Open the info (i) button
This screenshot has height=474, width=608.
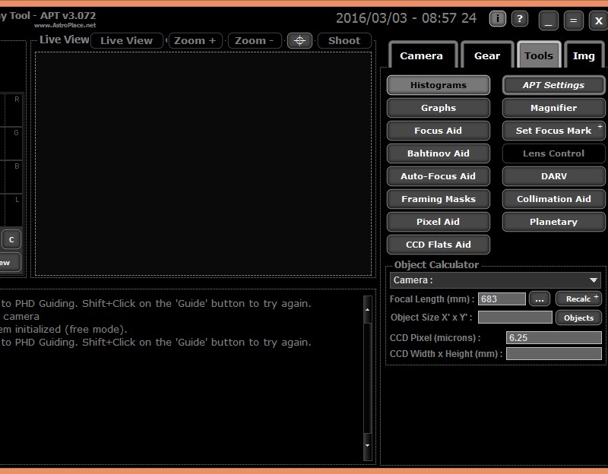(x=498, y=18)
